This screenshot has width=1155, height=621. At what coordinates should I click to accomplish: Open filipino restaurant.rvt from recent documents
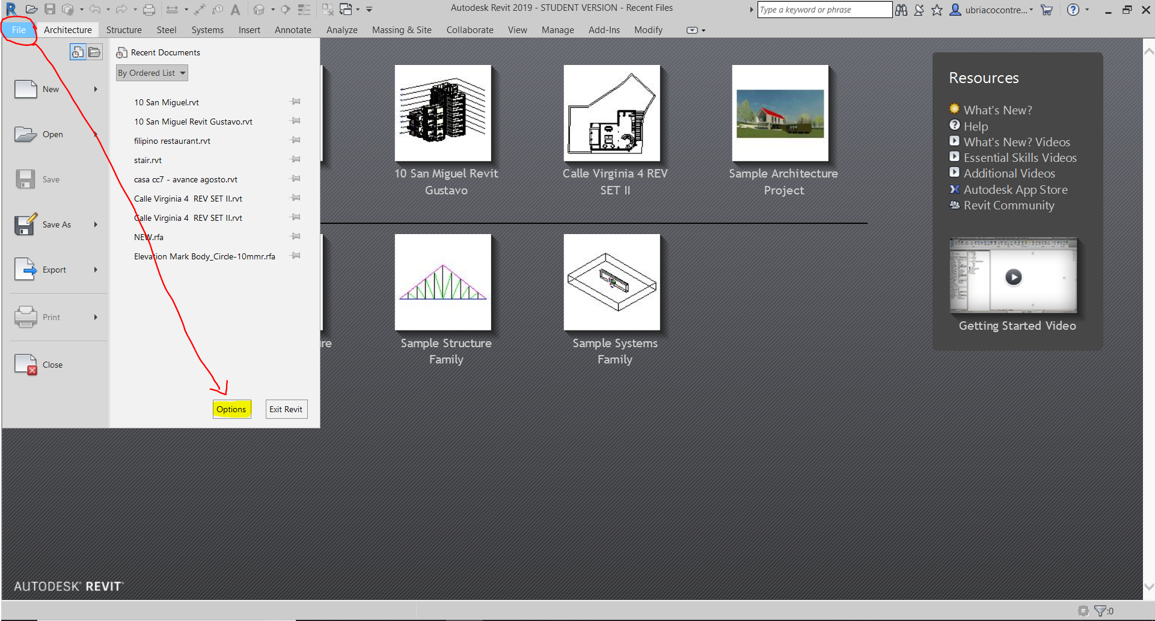tap(172, 141)
